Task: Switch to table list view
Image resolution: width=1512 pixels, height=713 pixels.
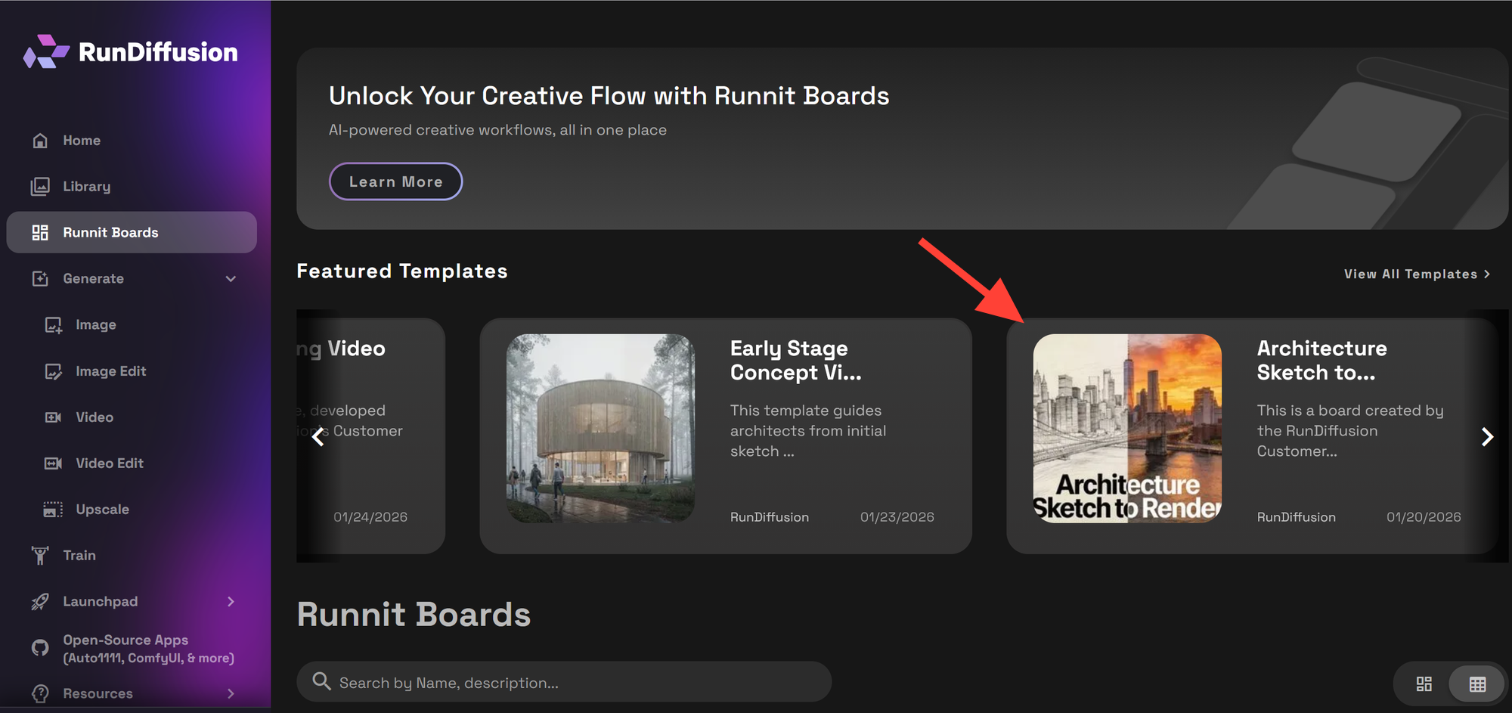Action: click(x=1477, y=684)
